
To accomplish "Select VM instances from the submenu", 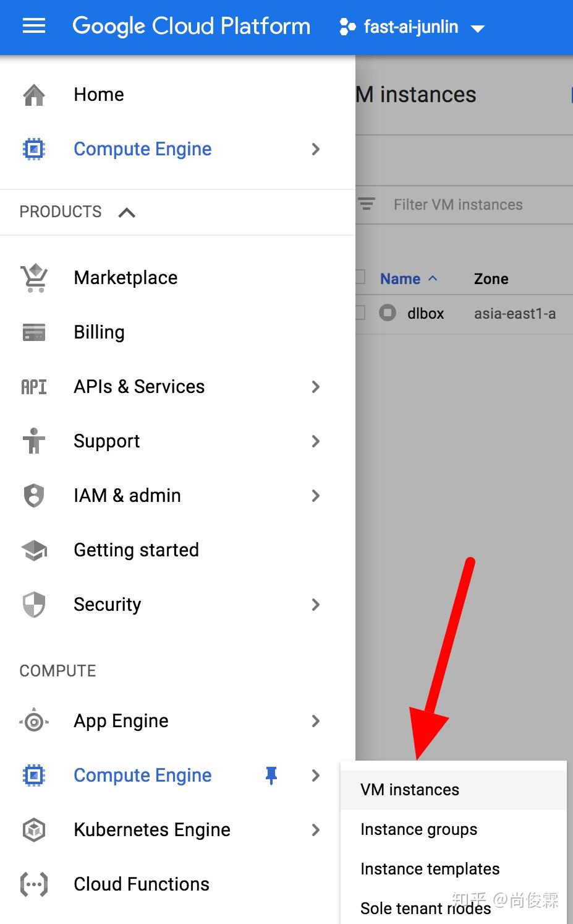I will [x=410, y=790].
